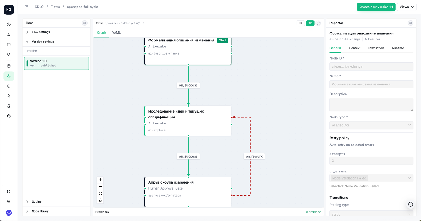Open the on_errors dropdown
This screenshot has height=221, width=421.
click(371, 178)
